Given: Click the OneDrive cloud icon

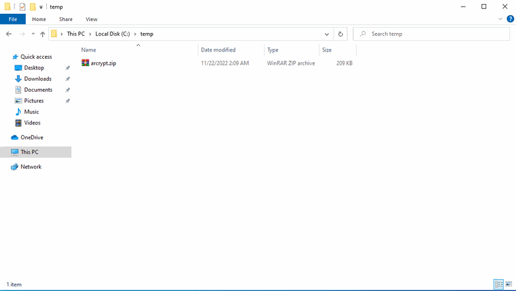Looking at the screenshot, I should [x=15, y=137].
